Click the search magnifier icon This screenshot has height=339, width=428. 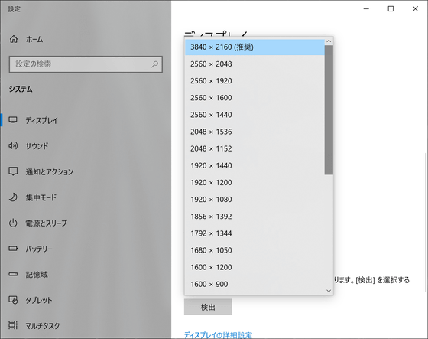click(x=154, y=64)
